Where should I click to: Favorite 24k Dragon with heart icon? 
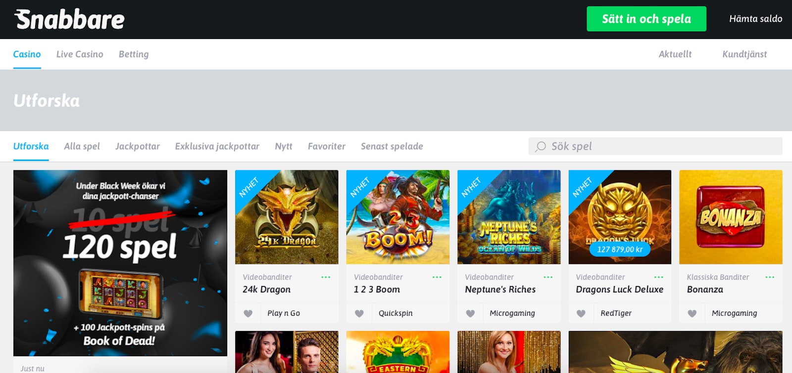(x=248, y=313)
